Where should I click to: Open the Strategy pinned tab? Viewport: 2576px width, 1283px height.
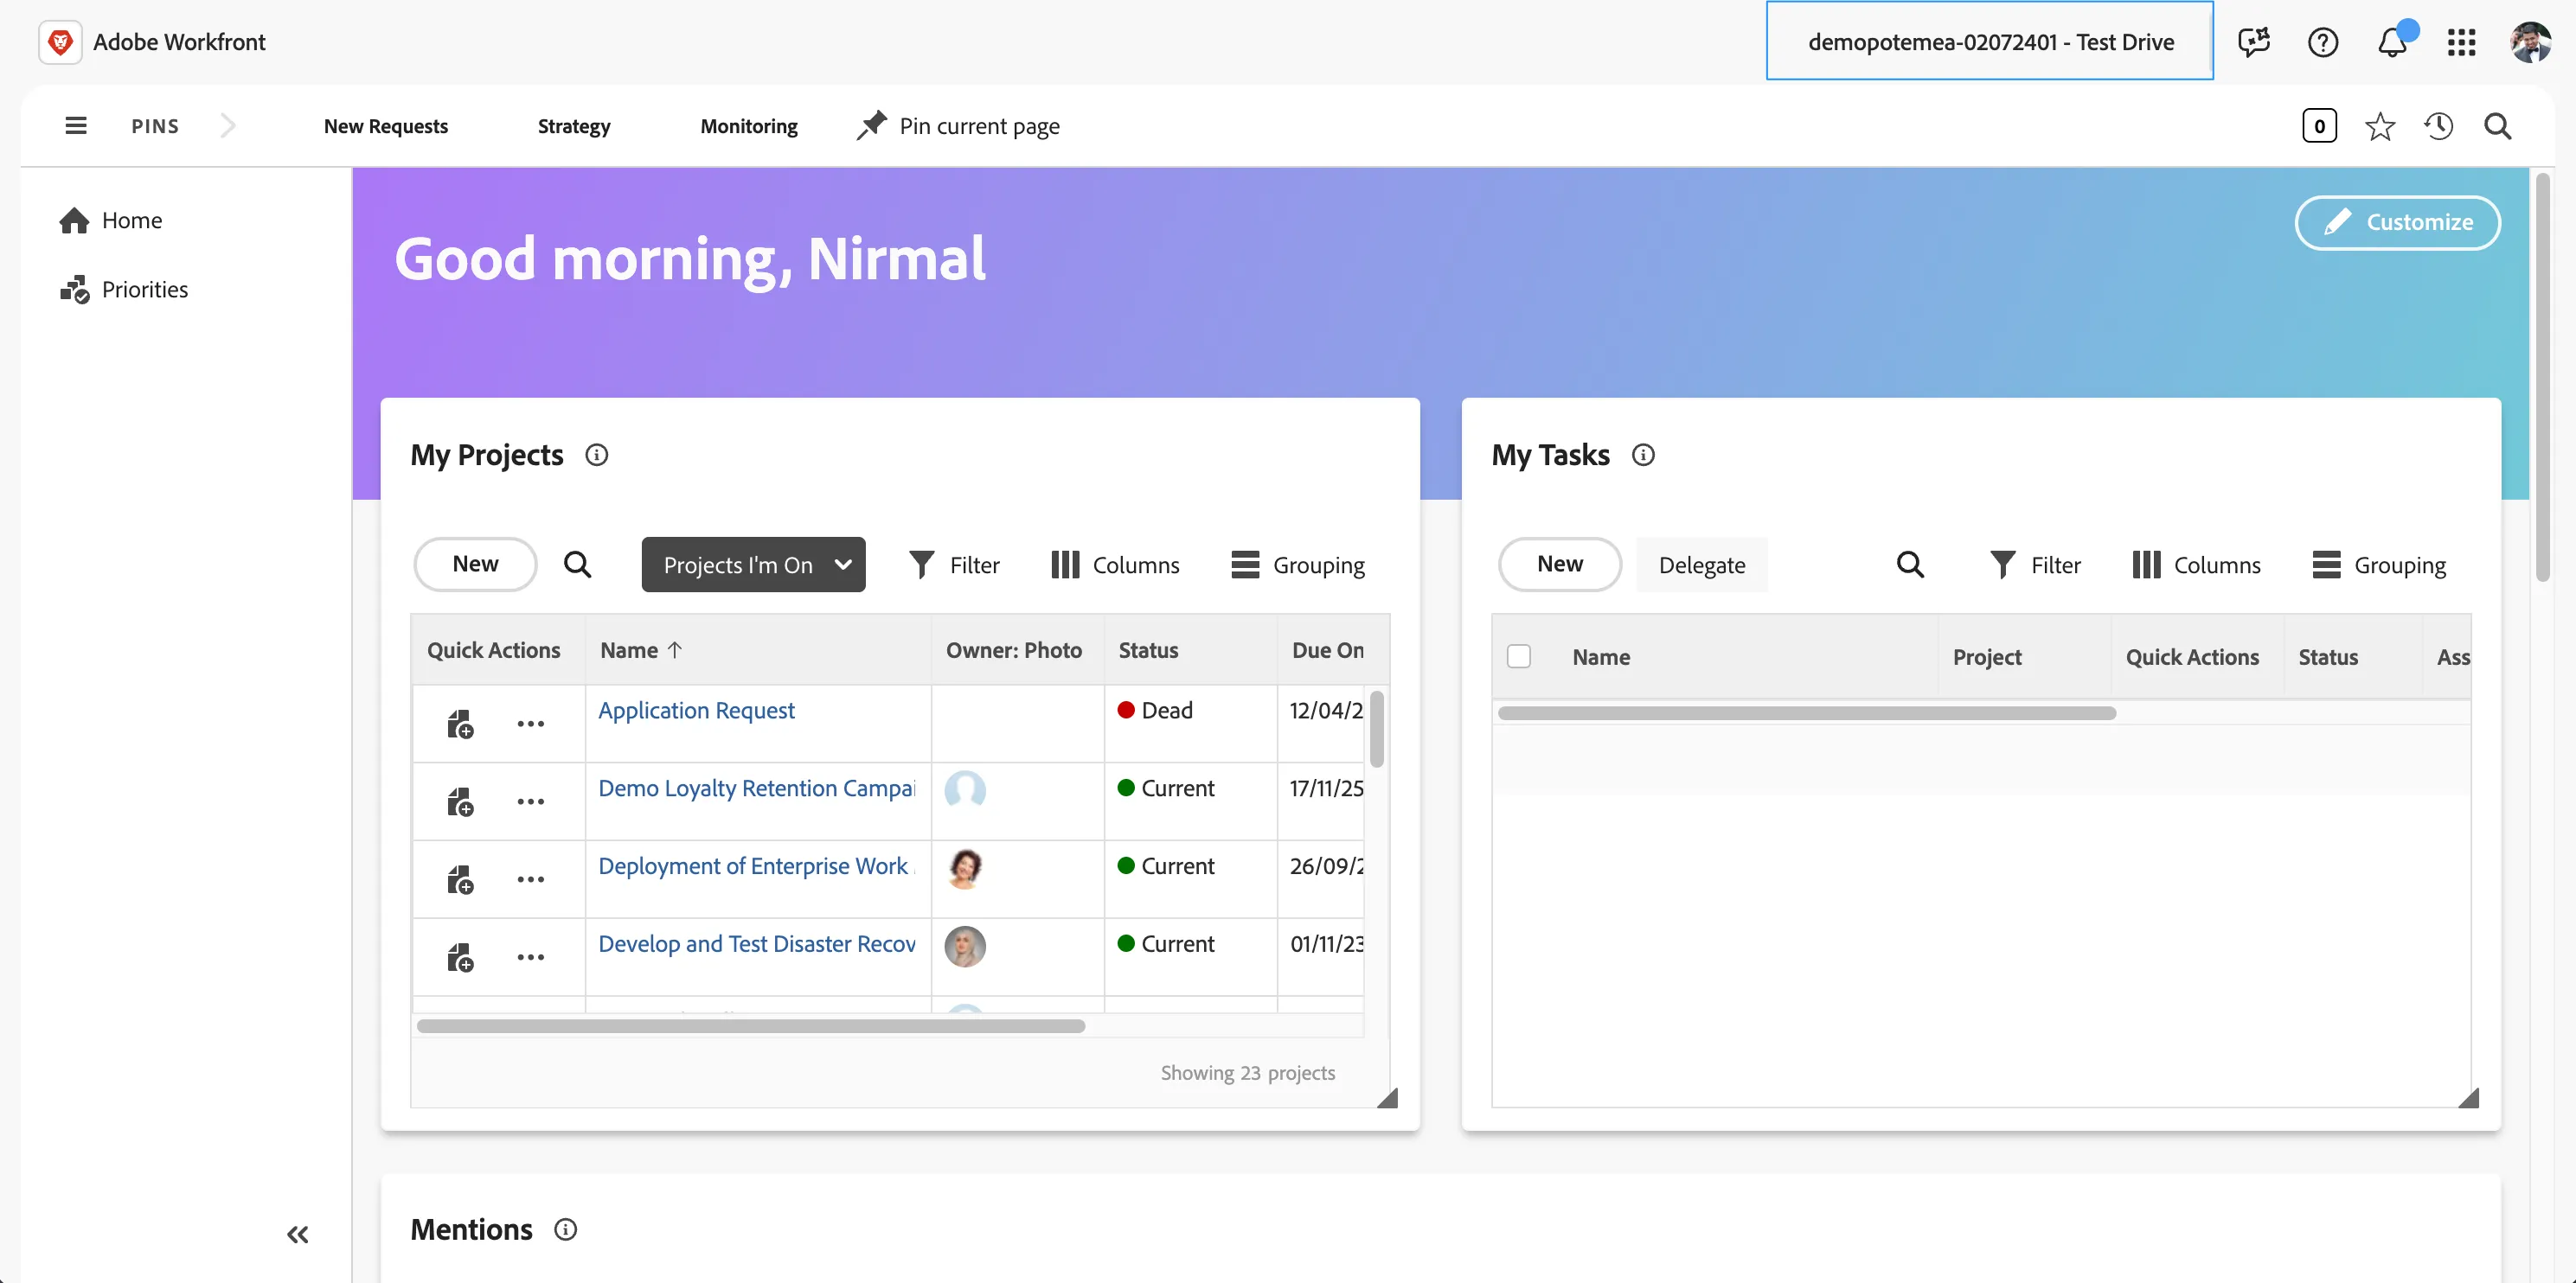(x=573, y=126)
